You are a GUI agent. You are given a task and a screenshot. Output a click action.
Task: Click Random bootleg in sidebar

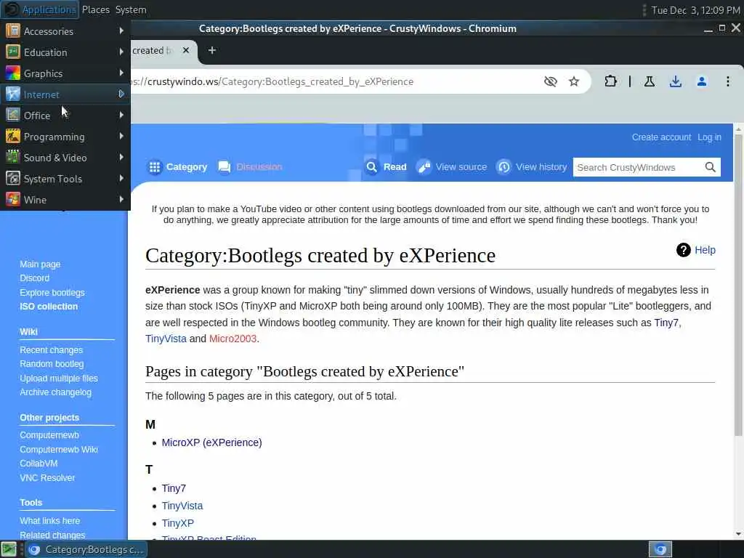[x=52, y=364]
